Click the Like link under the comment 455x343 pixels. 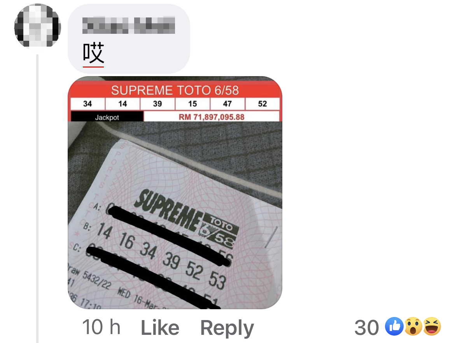coord(160,328)
